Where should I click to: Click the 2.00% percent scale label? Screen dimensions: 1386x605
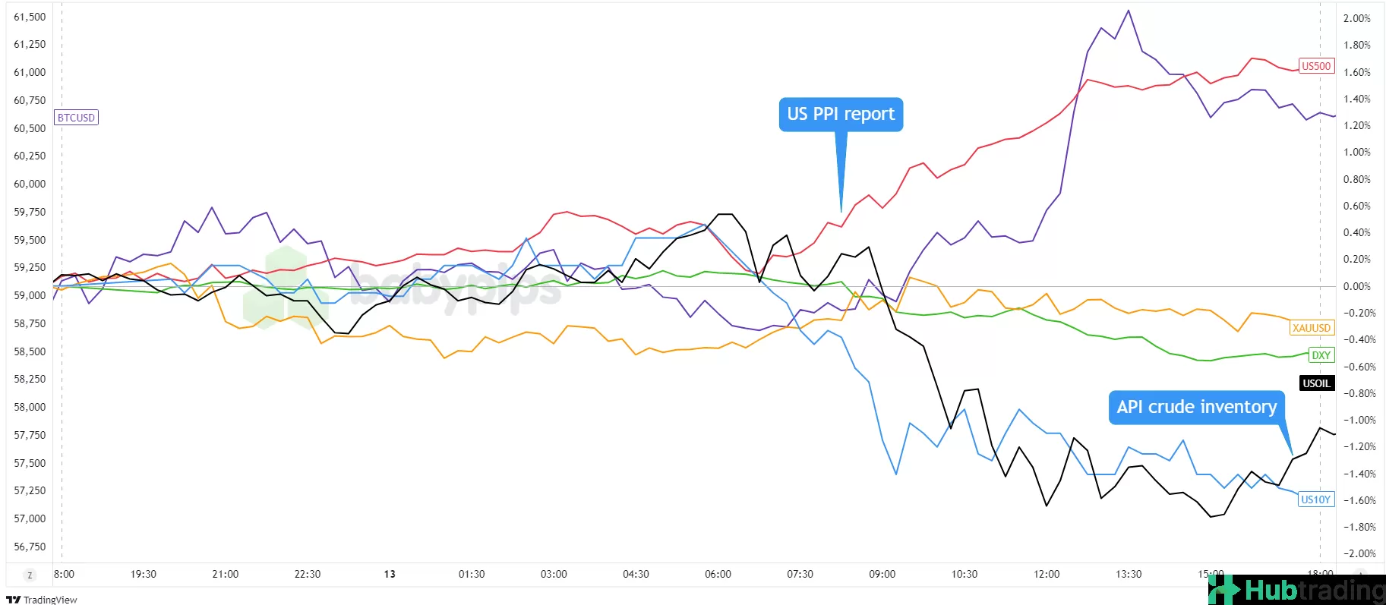(x=1356, y=18)
